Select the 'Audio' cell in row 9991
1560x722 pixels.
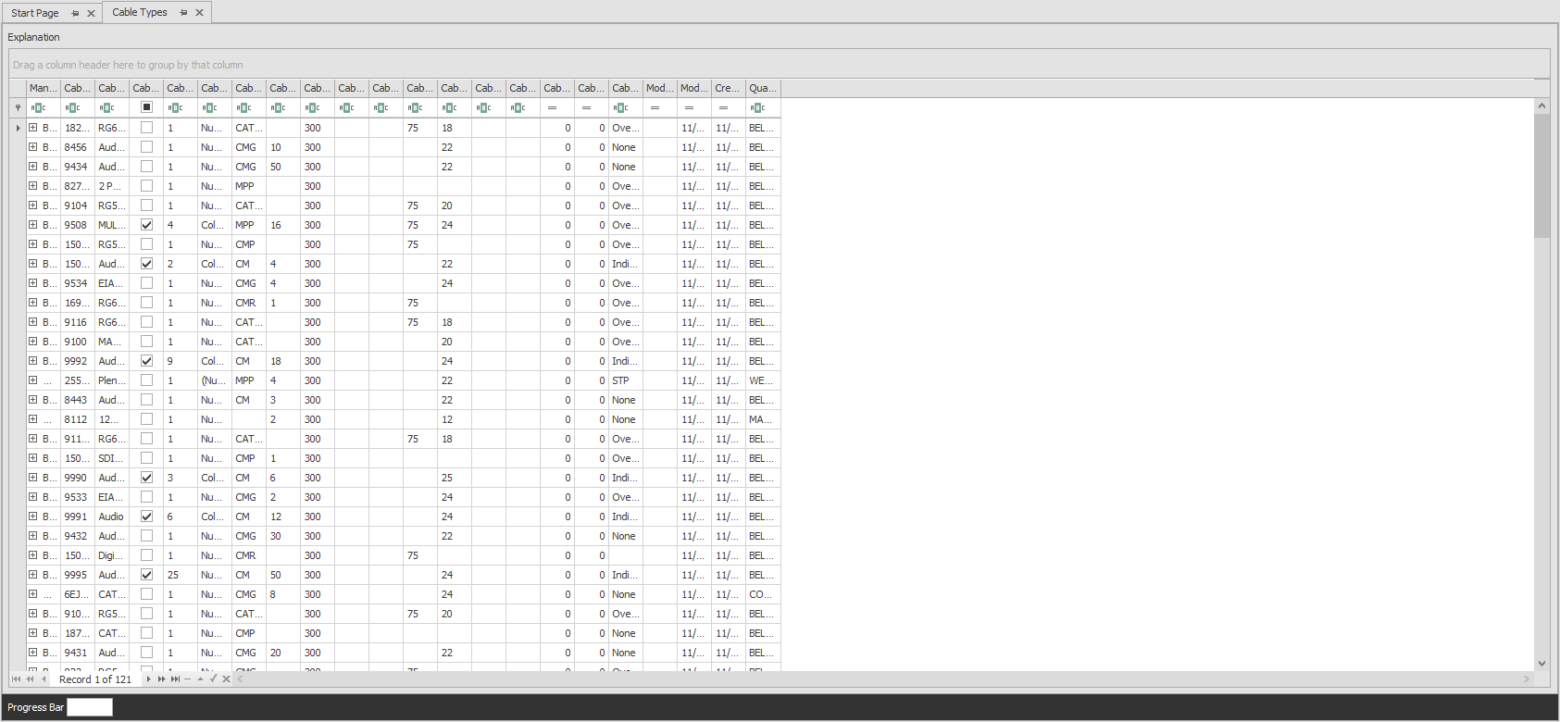112,517
